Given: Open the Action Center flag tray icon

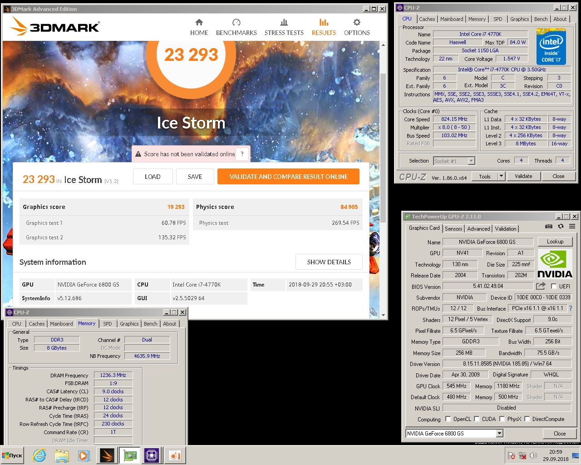Looking at the screenshot, I should coord(512,455).
